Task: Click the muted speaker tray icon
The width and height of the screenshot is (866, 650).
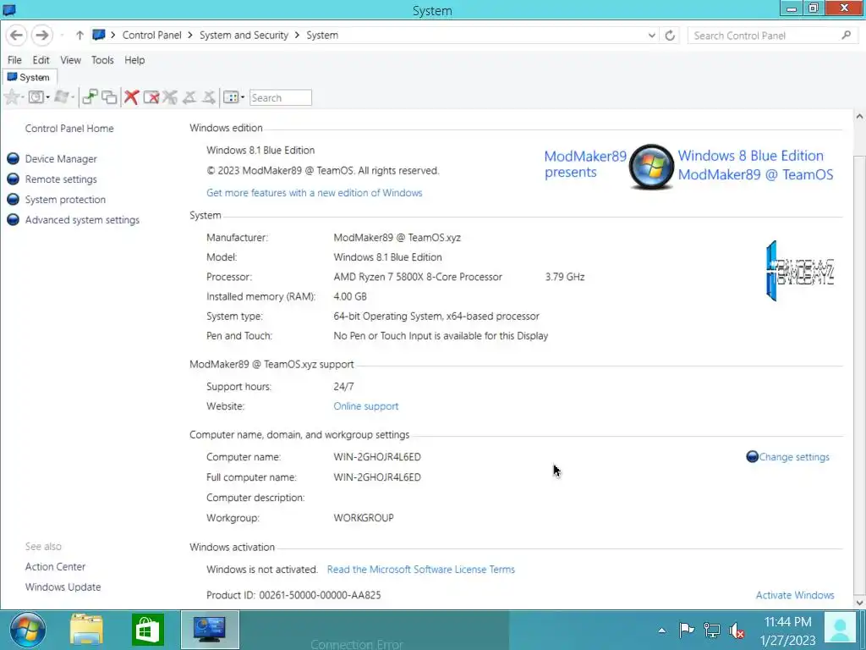Action: [x=737, y=631]
